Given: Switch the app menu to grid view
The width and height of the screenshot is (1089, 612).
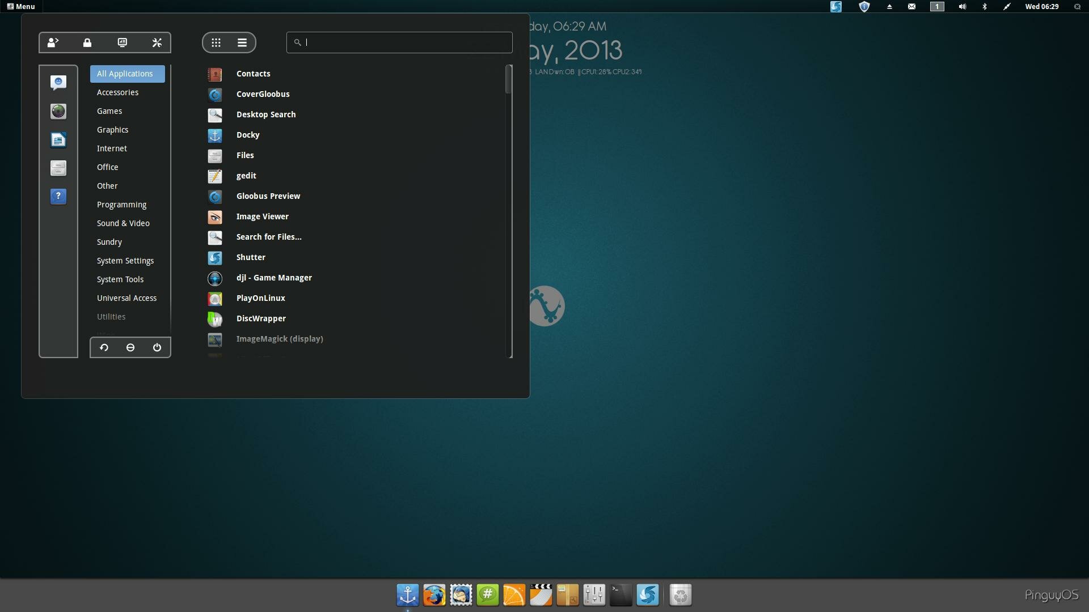Looking at the screenshot, I should [216, 42].
